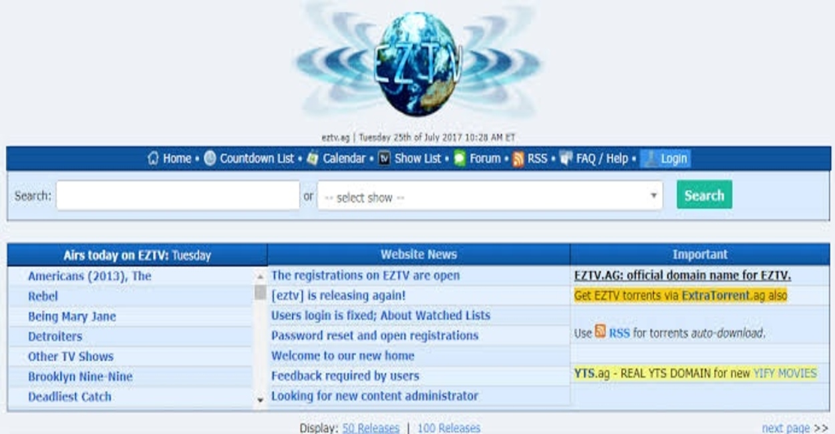
Task: Go to the Calendar page
Action: [344, 158]
